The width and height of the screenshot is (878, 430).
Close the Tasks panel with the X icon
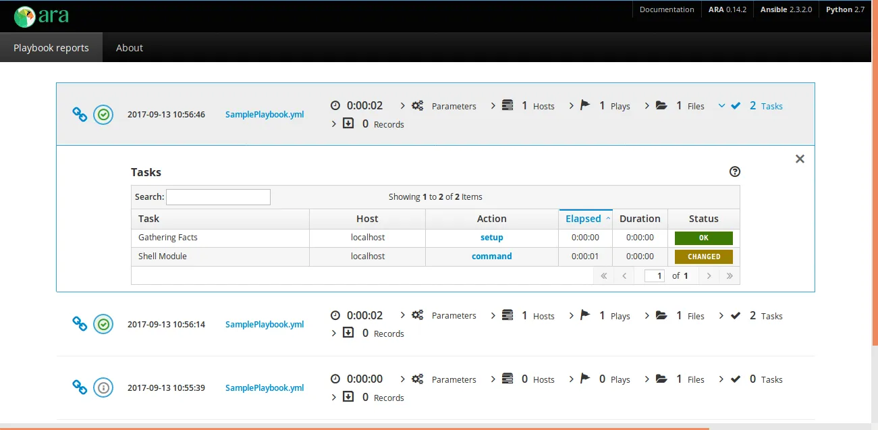pyautogui.click(x=800, y=159)
